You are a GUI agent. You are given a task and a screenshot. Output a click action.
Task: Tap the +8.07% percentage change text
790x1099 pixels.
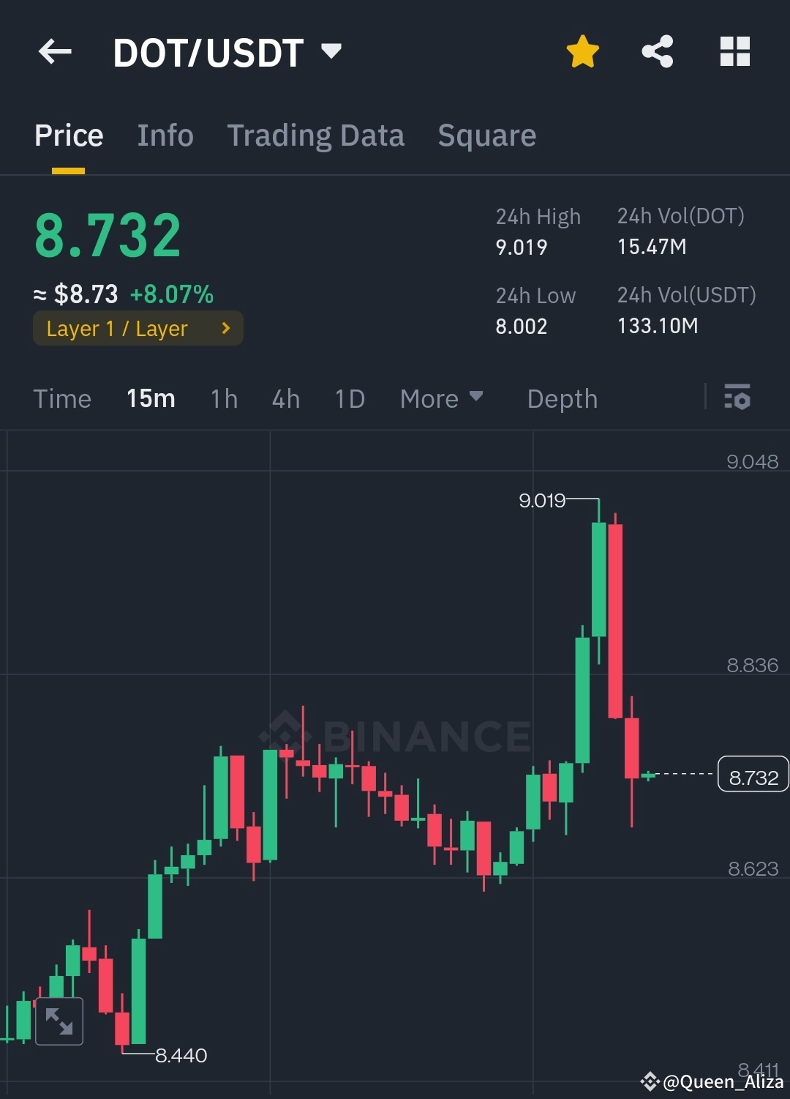coord(172,294)
